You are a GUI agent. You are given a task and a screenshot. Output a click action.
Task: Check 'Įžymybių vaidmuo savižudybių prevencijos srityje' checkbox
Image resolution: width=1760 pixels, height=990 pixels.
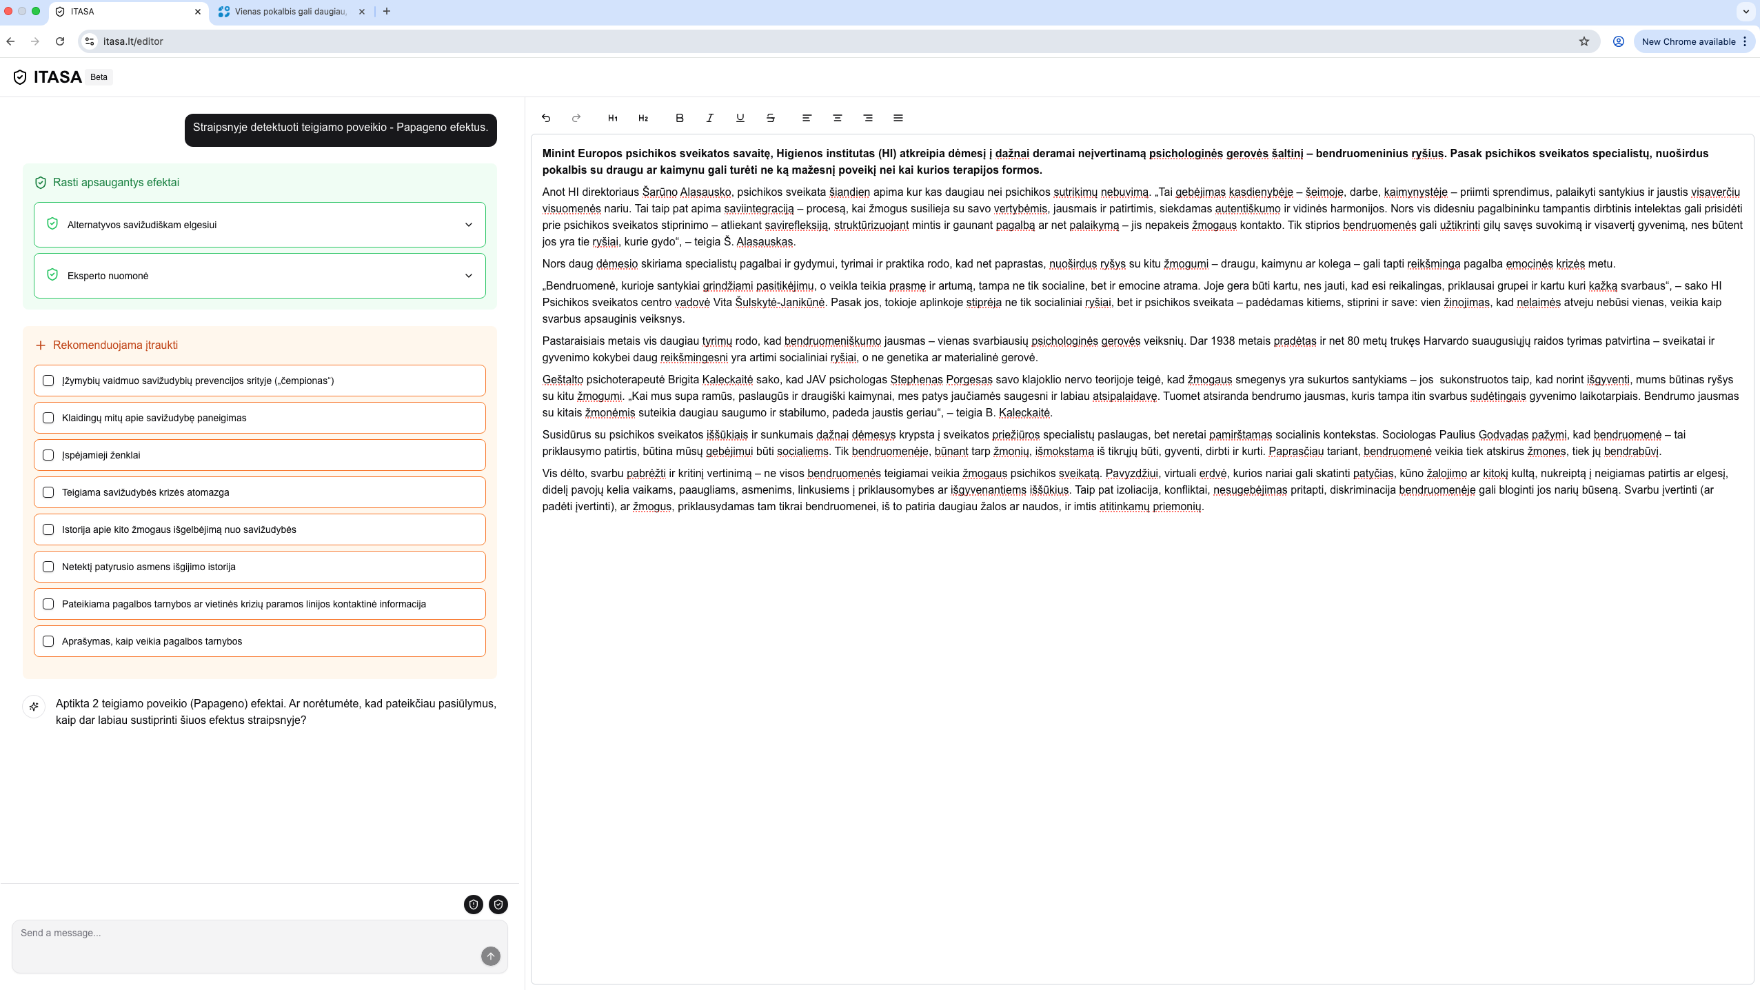[48, 381]
